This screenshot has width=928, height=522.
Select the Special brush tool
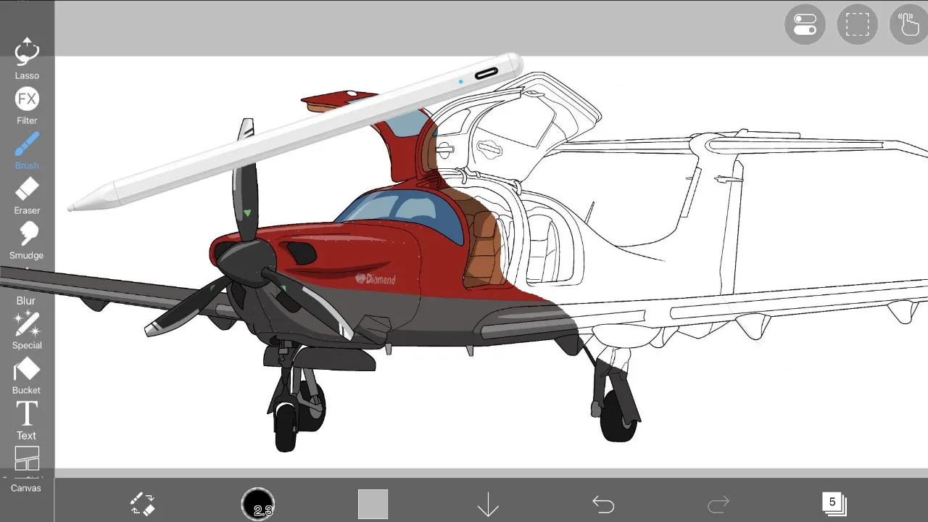point(27,331)
